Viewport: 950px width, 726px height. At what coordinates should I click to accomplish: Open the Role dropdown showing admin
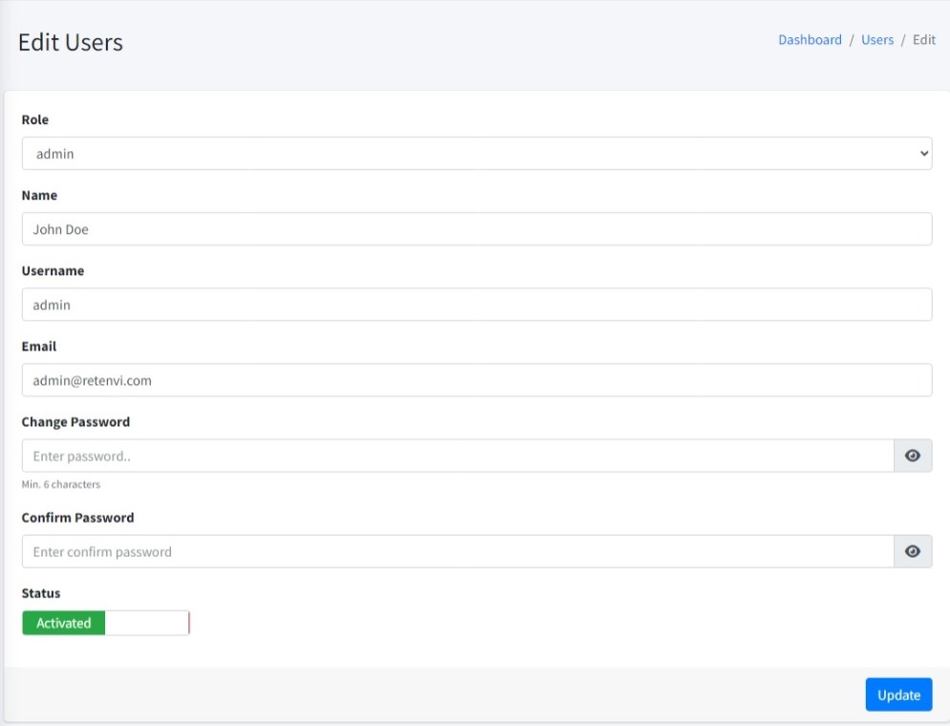(x=476, y=153)
